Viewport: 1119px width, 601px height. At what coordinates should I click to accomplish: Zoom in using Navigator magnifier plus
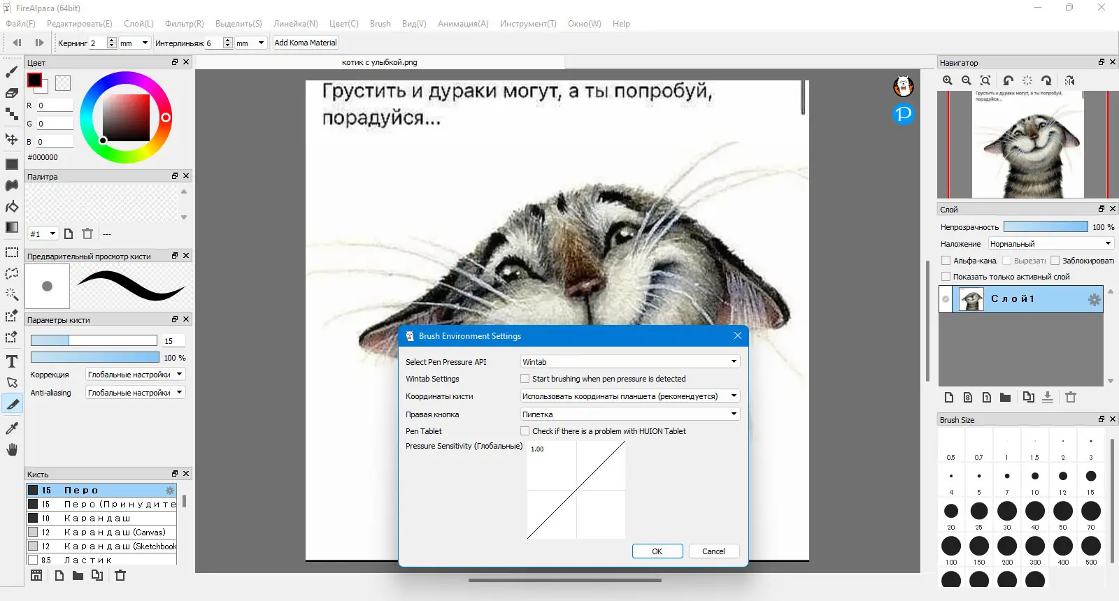click(x=948, y=80)
